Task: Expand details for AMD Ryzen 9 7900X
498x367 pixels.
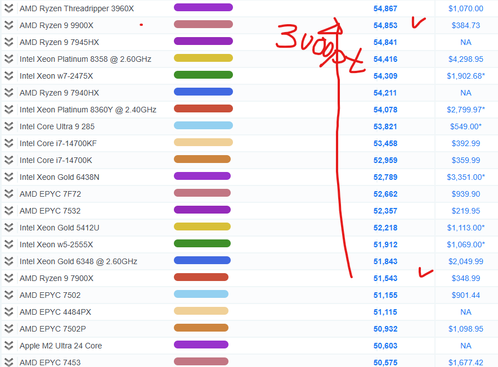Action: tap(9, 278)
